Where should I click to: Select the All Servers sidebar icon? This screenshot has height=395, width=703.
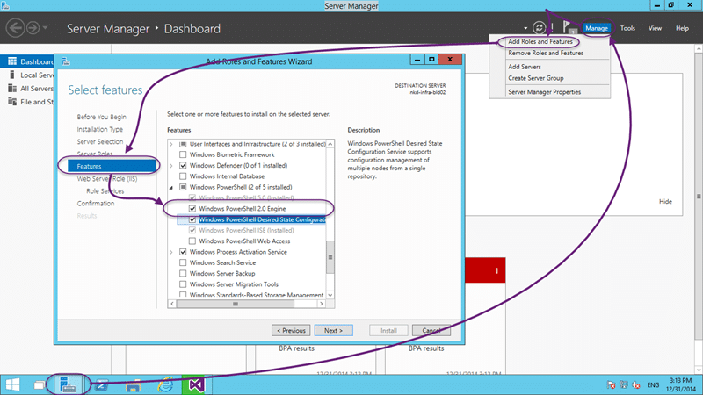[x=12, y=89]
